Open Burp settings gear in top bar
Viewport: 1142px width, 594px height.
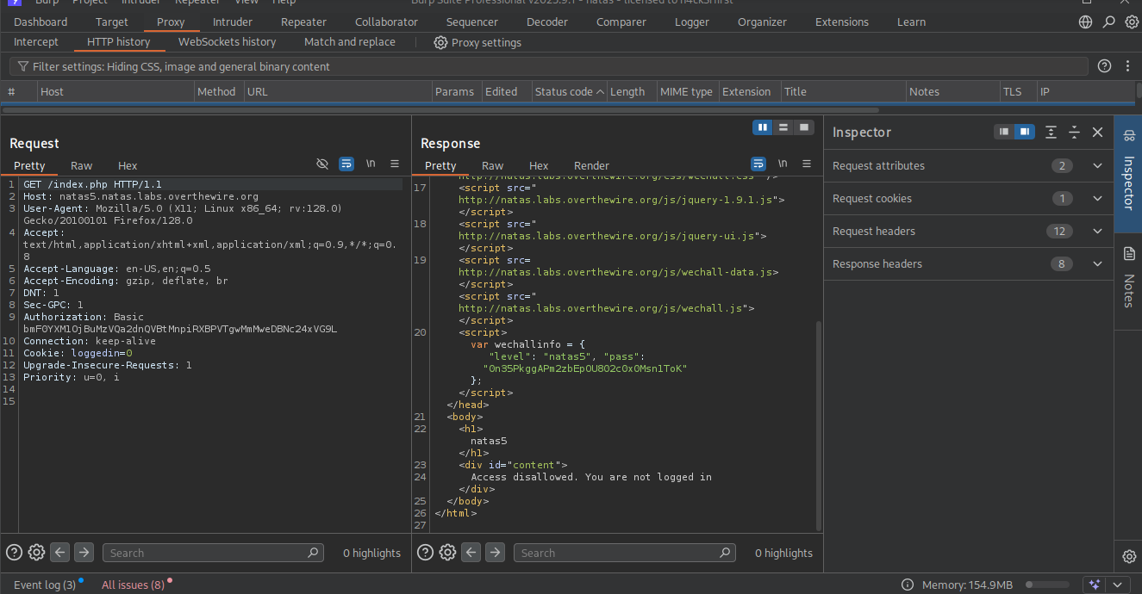[1133, 22]
